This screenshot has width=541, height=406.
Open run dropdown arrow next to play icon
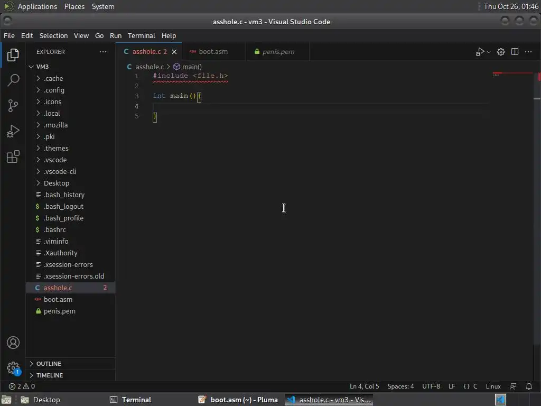point(489,52)
